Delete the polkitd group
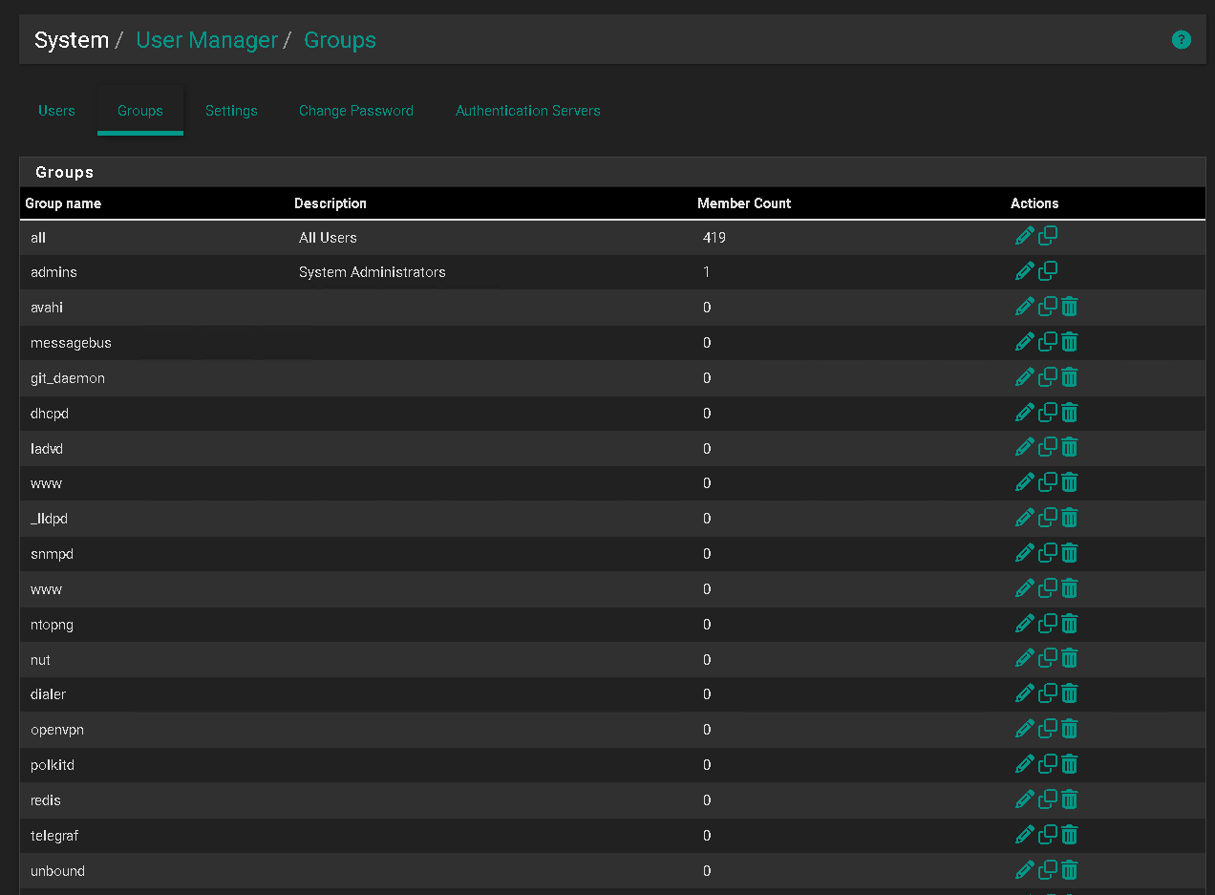The height and width of the screenshot is (895, 1215). [1070, 764]
